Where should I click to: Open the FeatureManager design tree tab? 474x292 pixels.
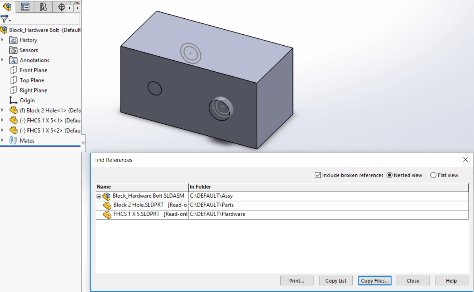7,7
